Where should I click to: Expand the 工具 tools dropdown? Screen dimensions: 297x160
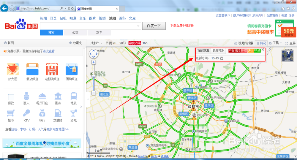[275, 43]
